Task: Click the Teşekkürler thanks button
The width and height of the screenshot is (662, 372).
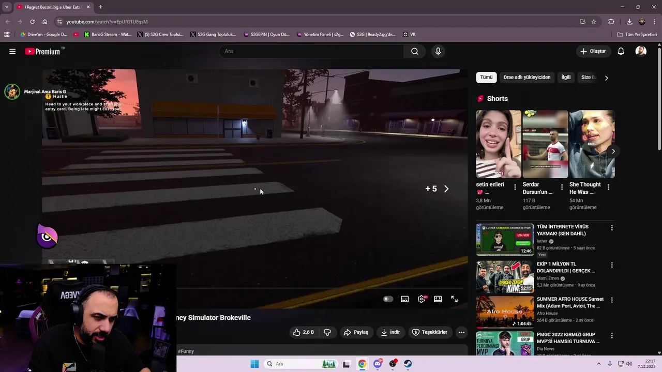Action: tap(430, 332)
